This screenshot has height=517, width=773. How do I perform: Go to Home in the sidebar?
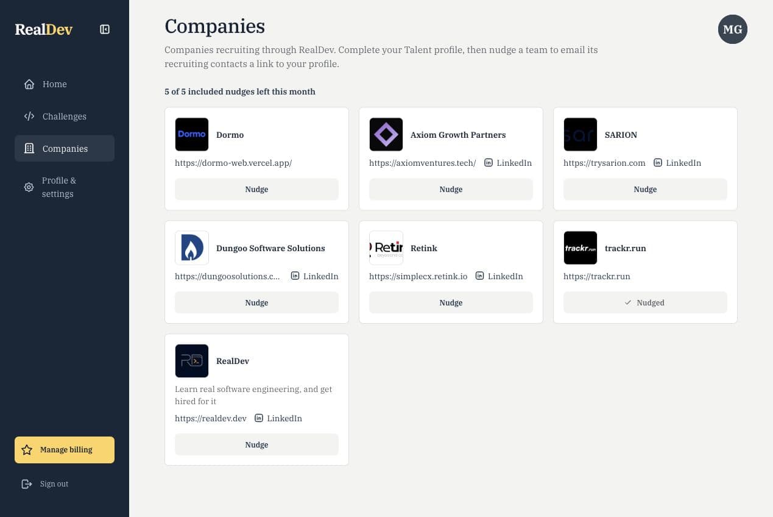65,84
